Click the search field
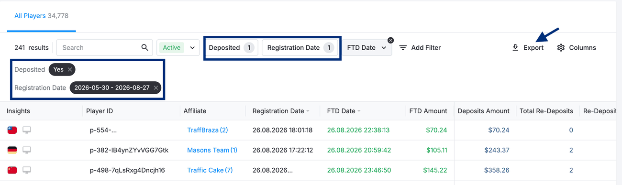Viewport: 622px width, 185px height. pyautogui.click(x=105, y=48)
